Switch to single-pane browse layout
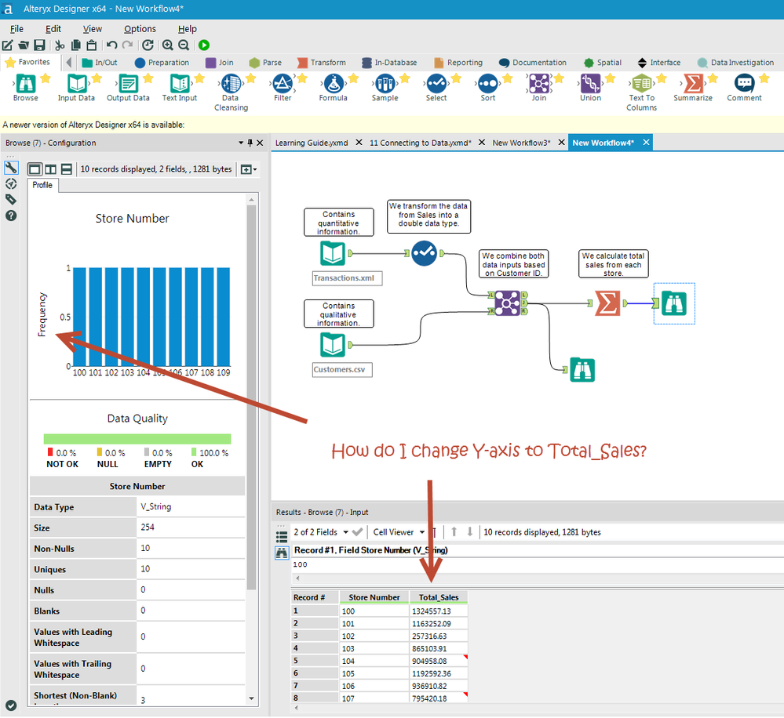 (35, 169)
